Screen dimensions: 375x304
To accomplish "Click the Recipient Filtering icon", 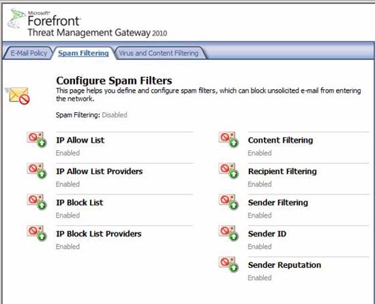I will pos(228,171).
